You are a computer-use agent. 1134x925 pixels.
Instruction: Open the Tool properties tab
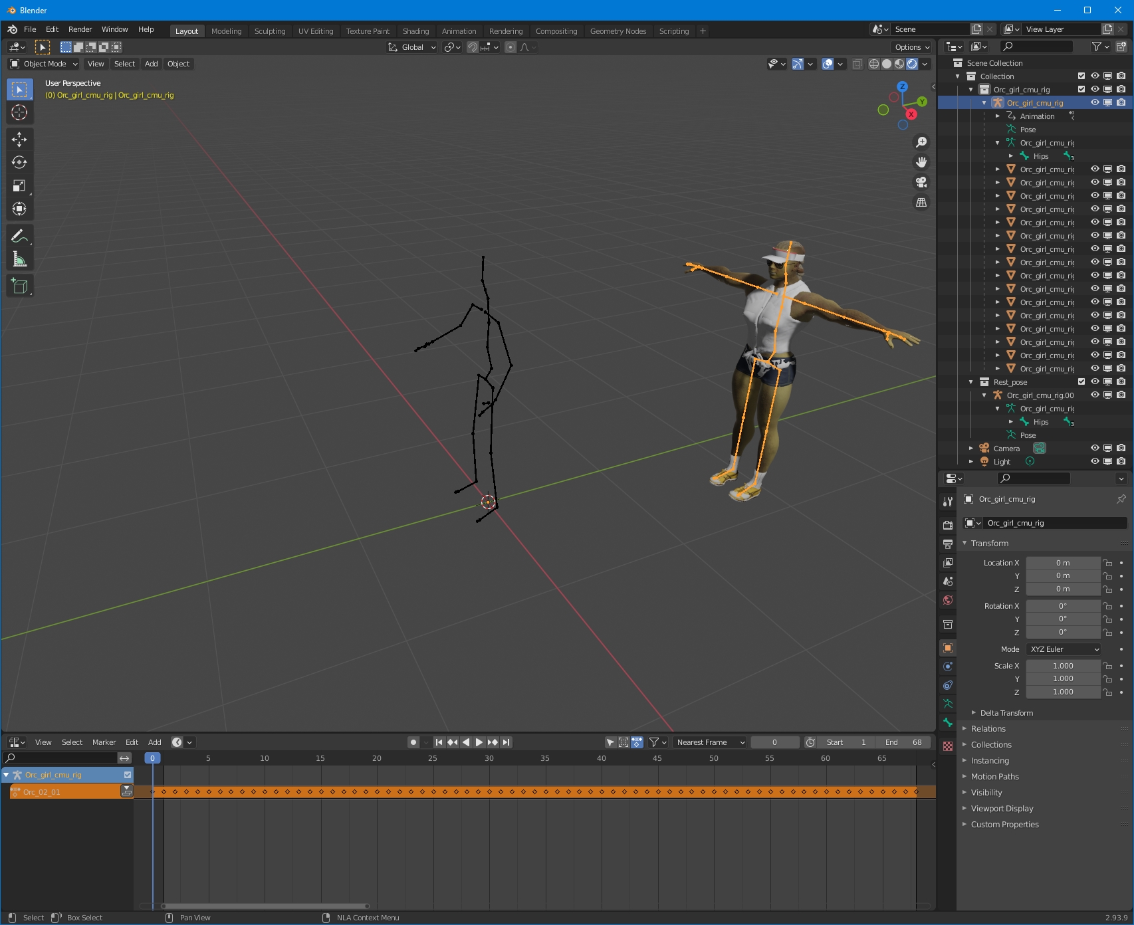point(948,502)
